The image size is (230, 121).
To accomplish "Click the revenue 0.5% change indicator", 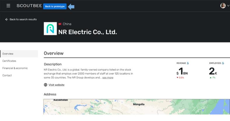I will [x=180, y=78].
